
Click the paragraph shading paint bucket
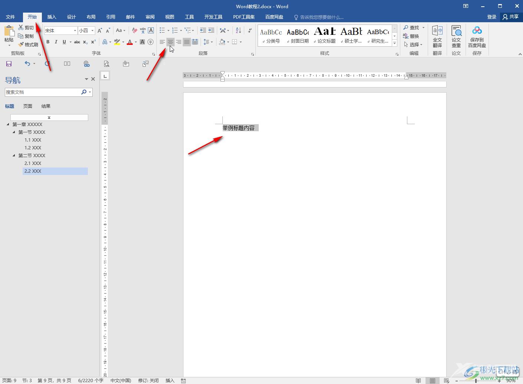(x=222, y=42)
